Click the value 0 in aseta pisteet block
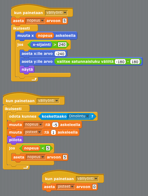The image size is (148, 196). (94, 187)
